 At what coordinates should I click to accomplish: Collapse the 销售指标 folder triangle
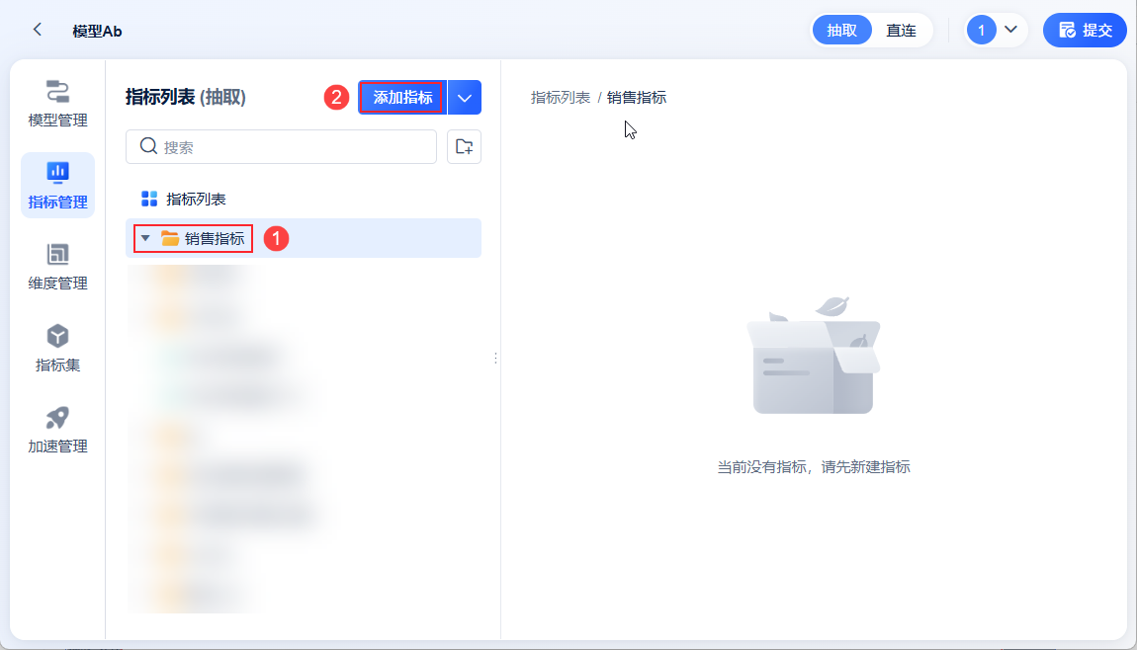point(145,238)
